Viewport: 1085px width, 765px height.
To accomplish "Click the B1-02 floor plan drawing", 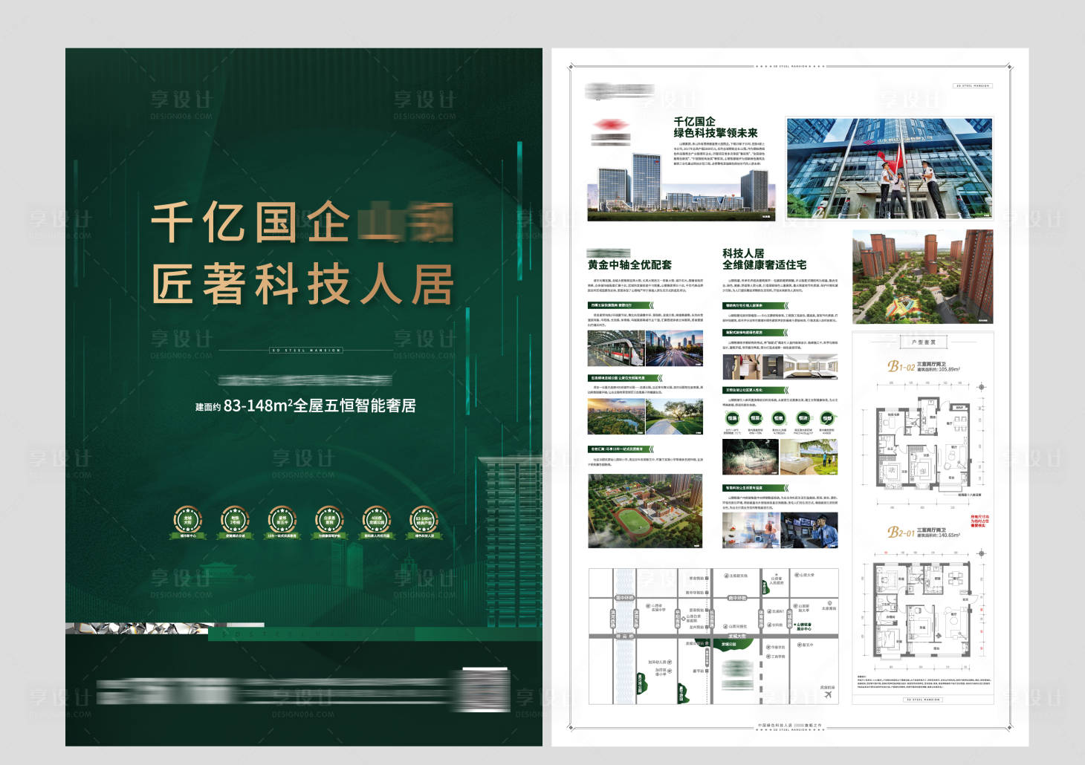I will [x=924, y=443].
